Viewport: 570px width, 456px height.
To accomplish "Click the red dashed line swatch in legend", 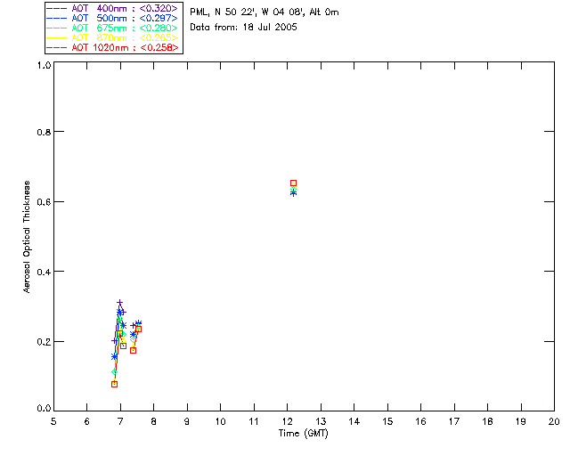I will coord(57,47).
